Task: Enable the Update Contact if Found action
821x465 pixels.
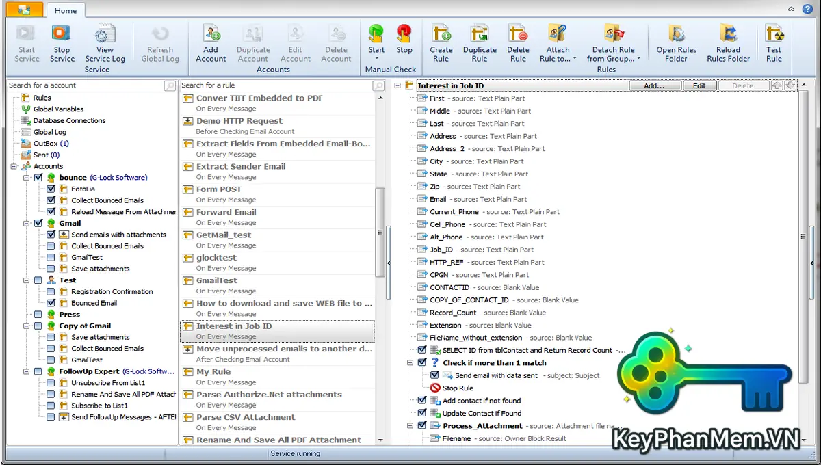Action: point(422,413)
